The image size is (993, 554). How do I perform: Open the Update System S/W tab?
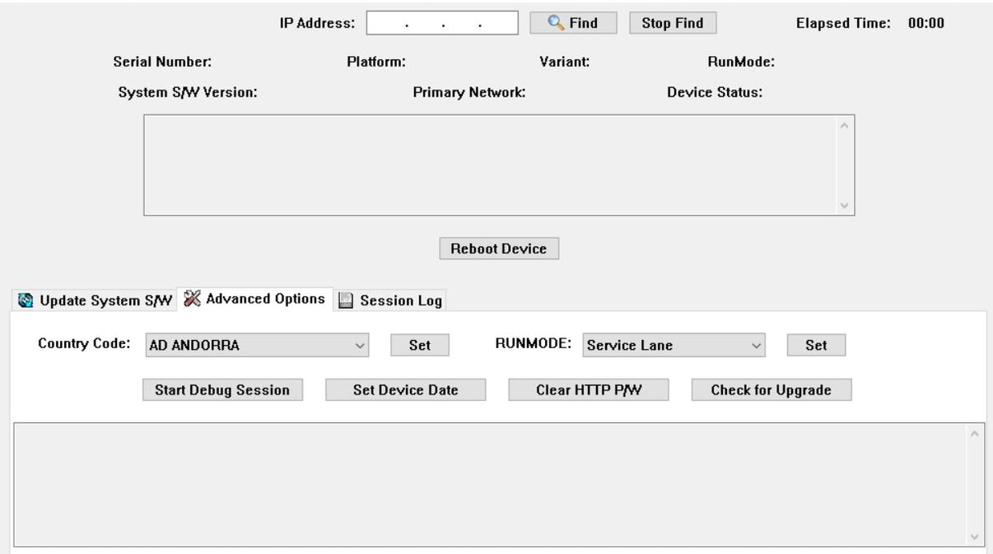point(94,300)
